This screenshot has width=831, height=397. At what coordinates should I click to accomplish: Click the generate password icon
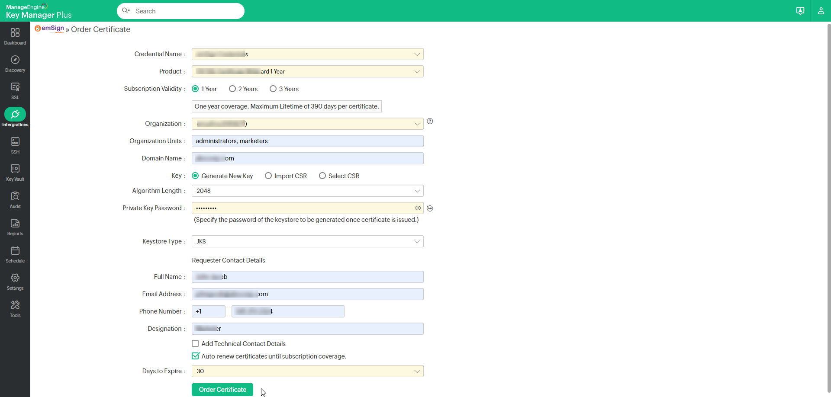click(430, 208)
